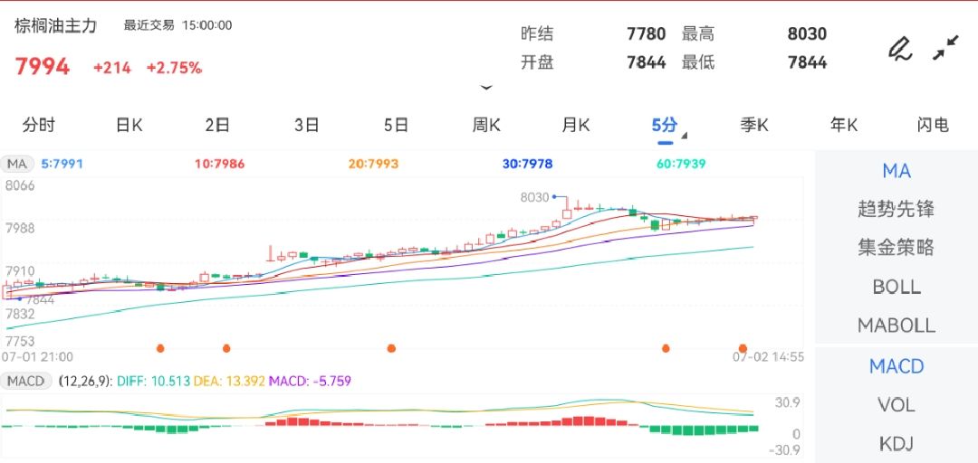Click the MA 10:7986 value
Image resolution: width=978 pixels, height=463 pixels.
click(219, 165)
